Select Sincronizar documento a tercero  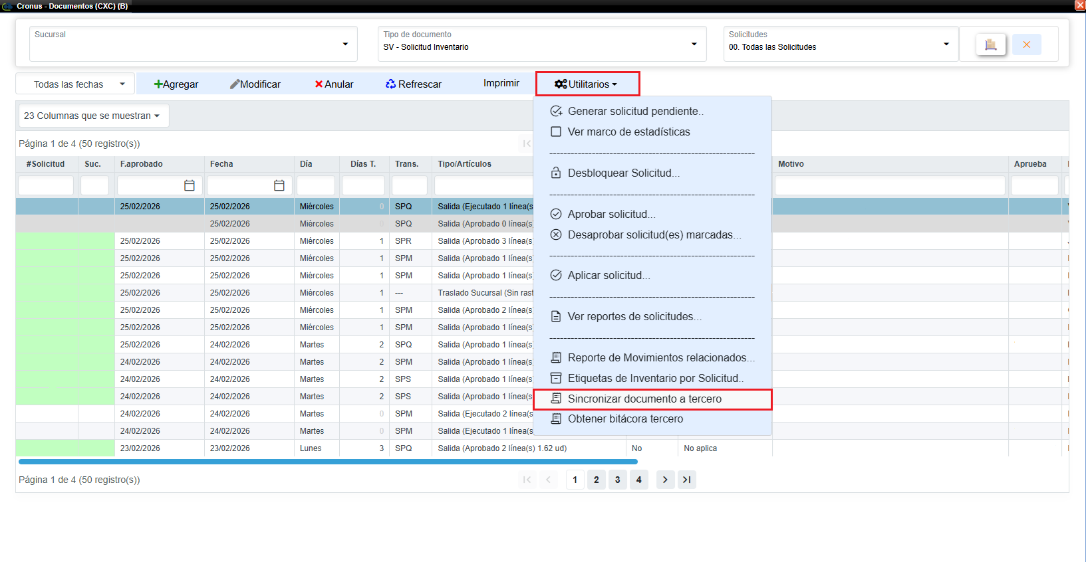644,399
